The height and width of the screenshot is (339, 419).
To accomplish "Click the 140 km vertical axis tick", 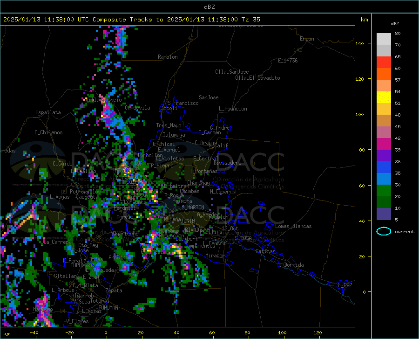I will tap(359, 43).
